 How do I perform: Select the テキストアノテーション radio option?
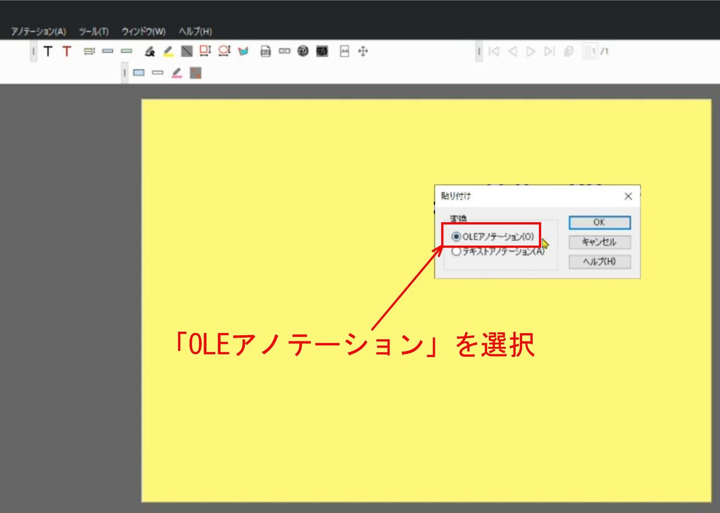pyautogui.click(x=456, y=251)
